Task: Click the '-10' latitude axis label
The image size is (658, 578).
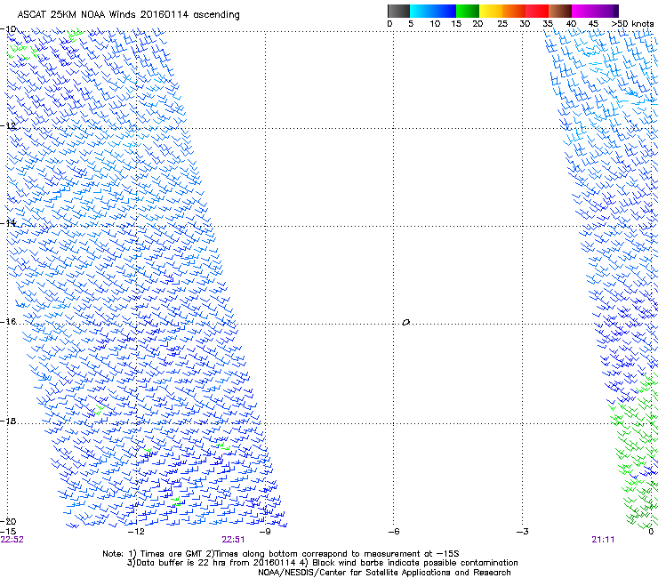Action: click(8, 29)
